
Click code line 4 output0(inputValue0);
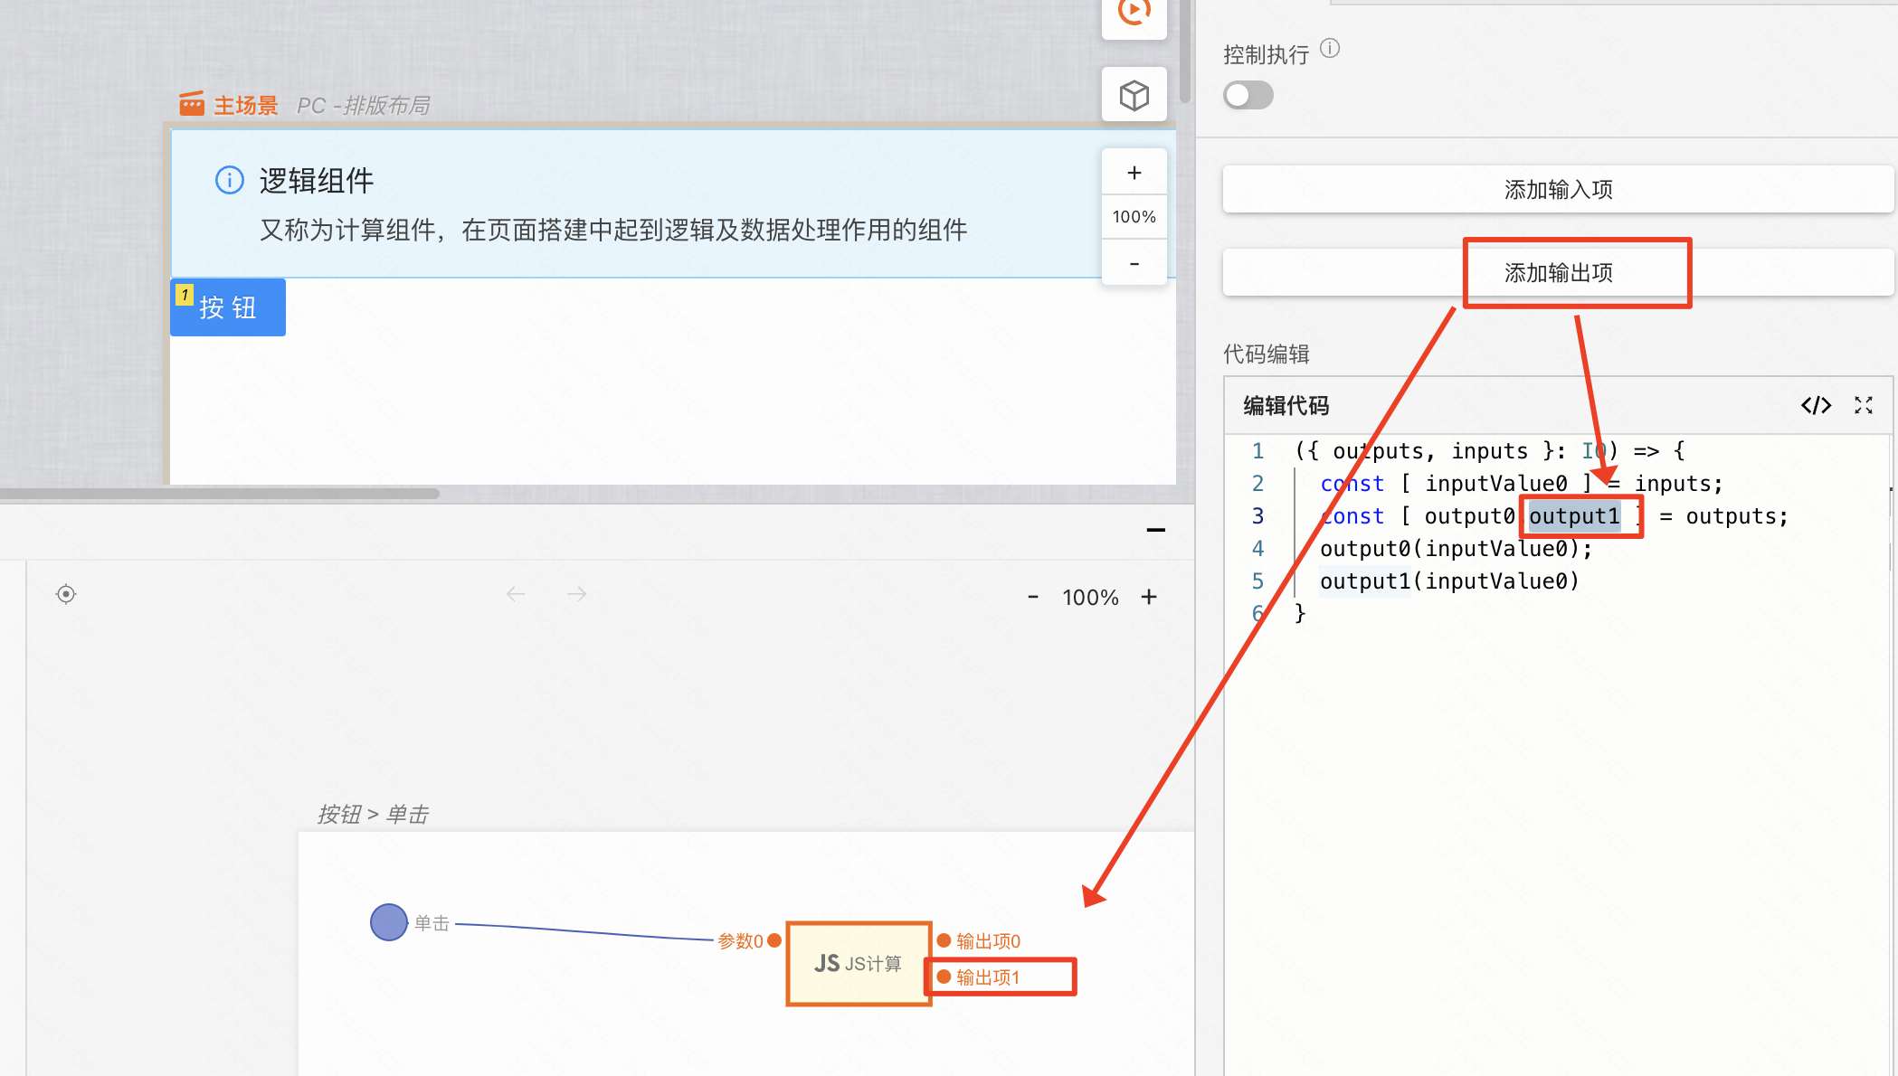tap(1456, 549)
